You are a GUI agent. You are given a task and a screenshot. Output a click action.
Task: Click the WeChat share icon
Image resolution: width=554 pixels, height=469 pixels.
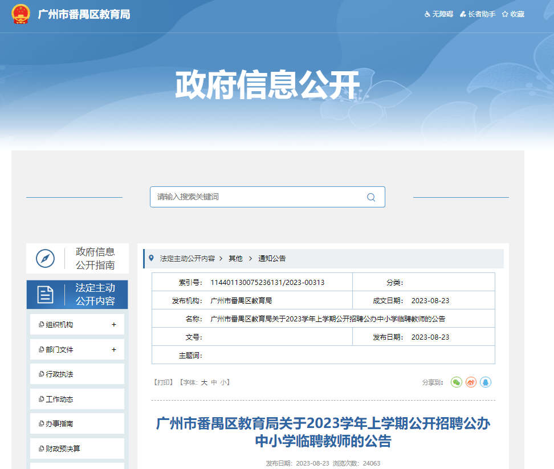456,382
